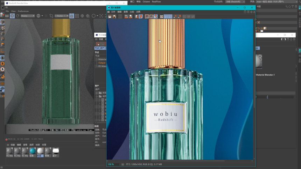The image size is (301, 169).
Task: Select the points mode cube icon
Action: (2, 33)
